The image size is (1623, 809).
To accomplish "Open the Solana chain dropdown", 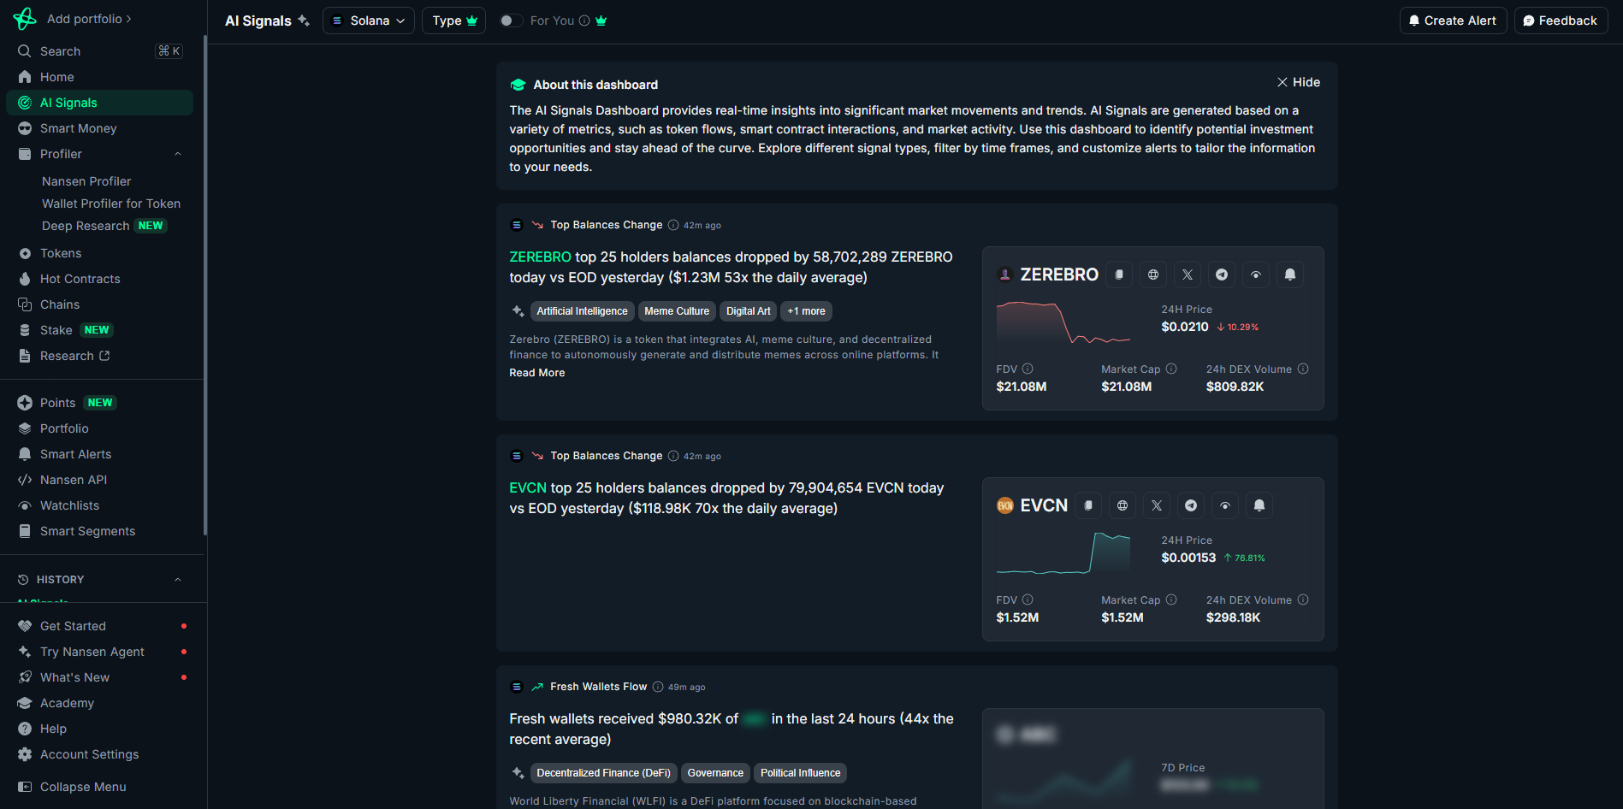I will click(x=369, y=21).
